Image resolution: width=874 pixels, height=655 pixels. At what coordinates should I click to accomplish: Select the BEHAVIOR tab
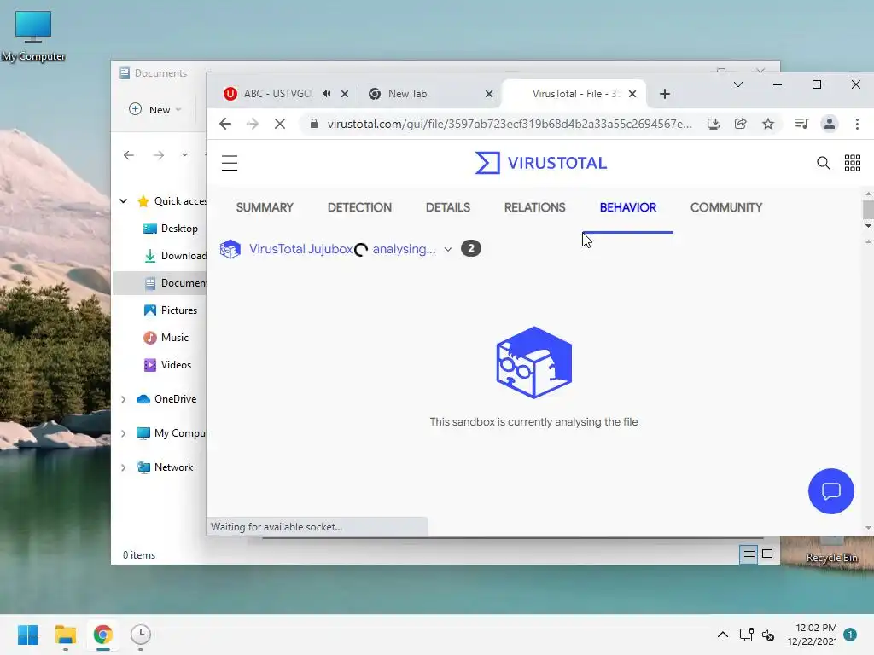click(627, 207)
